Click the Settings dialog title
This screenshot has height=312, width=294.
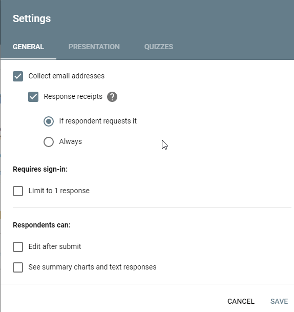click(x=32, y=18)
